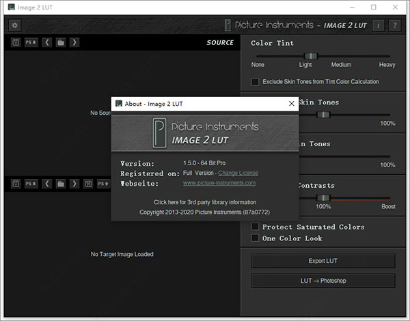This screenshot has height=321, width=410.
Task: Open source image folder icon
Action: pos(61,42)
